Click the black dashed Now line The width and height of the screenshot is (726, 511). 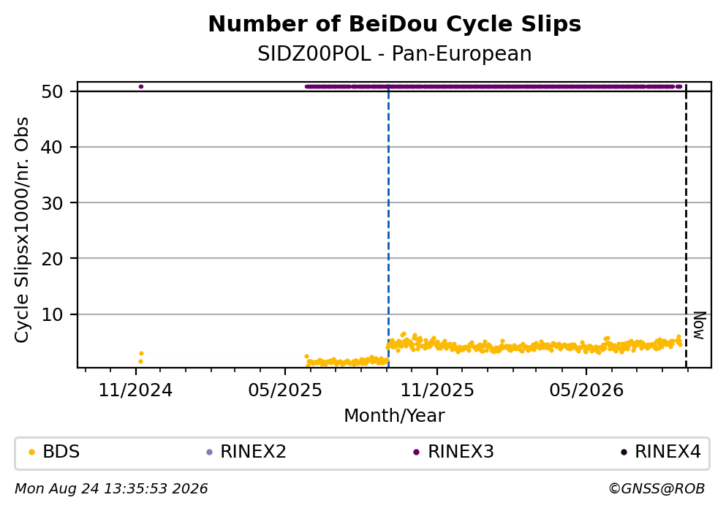(686, 225)
